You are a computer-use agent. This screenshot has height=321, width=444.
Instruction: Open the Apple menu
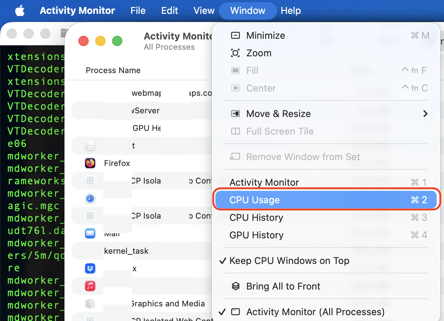(x=20, y=11)
